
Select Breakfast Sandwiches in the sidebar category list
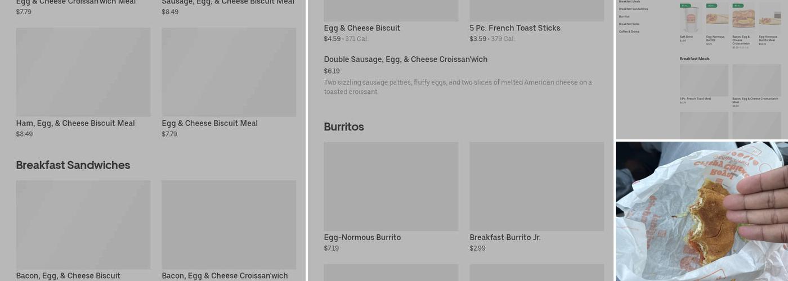[633, 9]
